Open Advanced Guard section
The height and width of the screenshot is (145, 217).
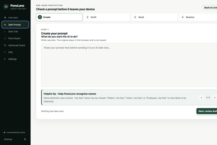coord(15,45)
